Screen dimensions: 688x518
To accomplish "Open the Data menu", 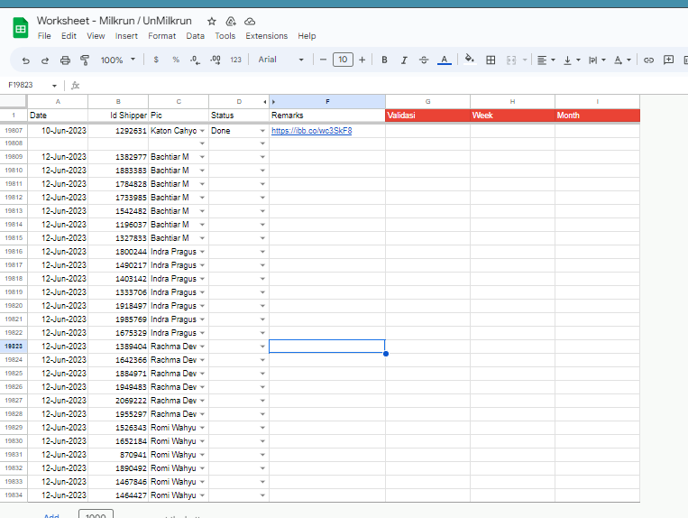I will click(196, 36).
